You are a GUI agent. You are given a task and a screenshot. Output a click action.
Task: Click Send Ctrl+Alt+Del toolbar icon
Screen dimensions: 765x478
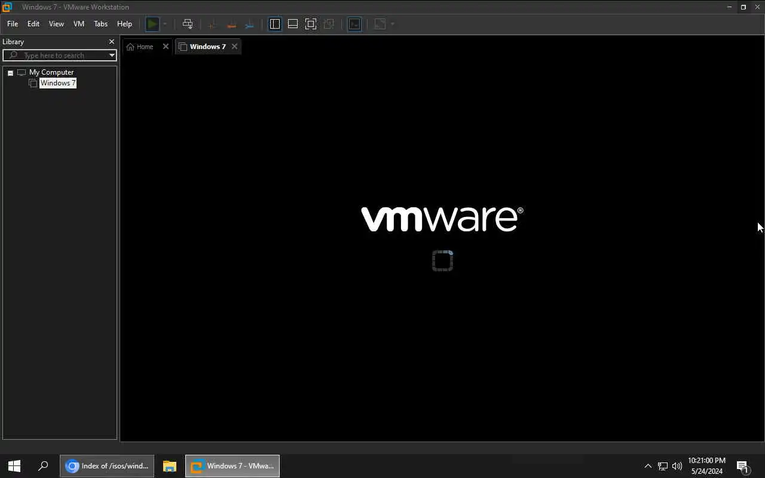point(188,24)
